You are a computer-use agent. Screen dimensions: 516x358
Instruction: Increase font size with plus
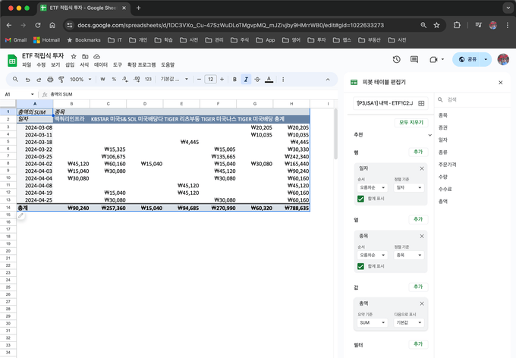click(x=222, y=80)
